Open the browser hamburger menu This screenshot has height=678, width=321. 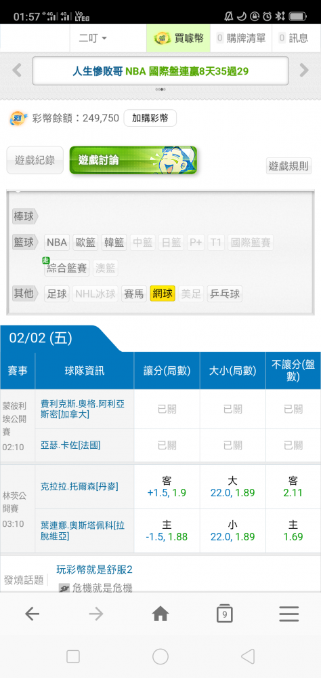[288, 614]
